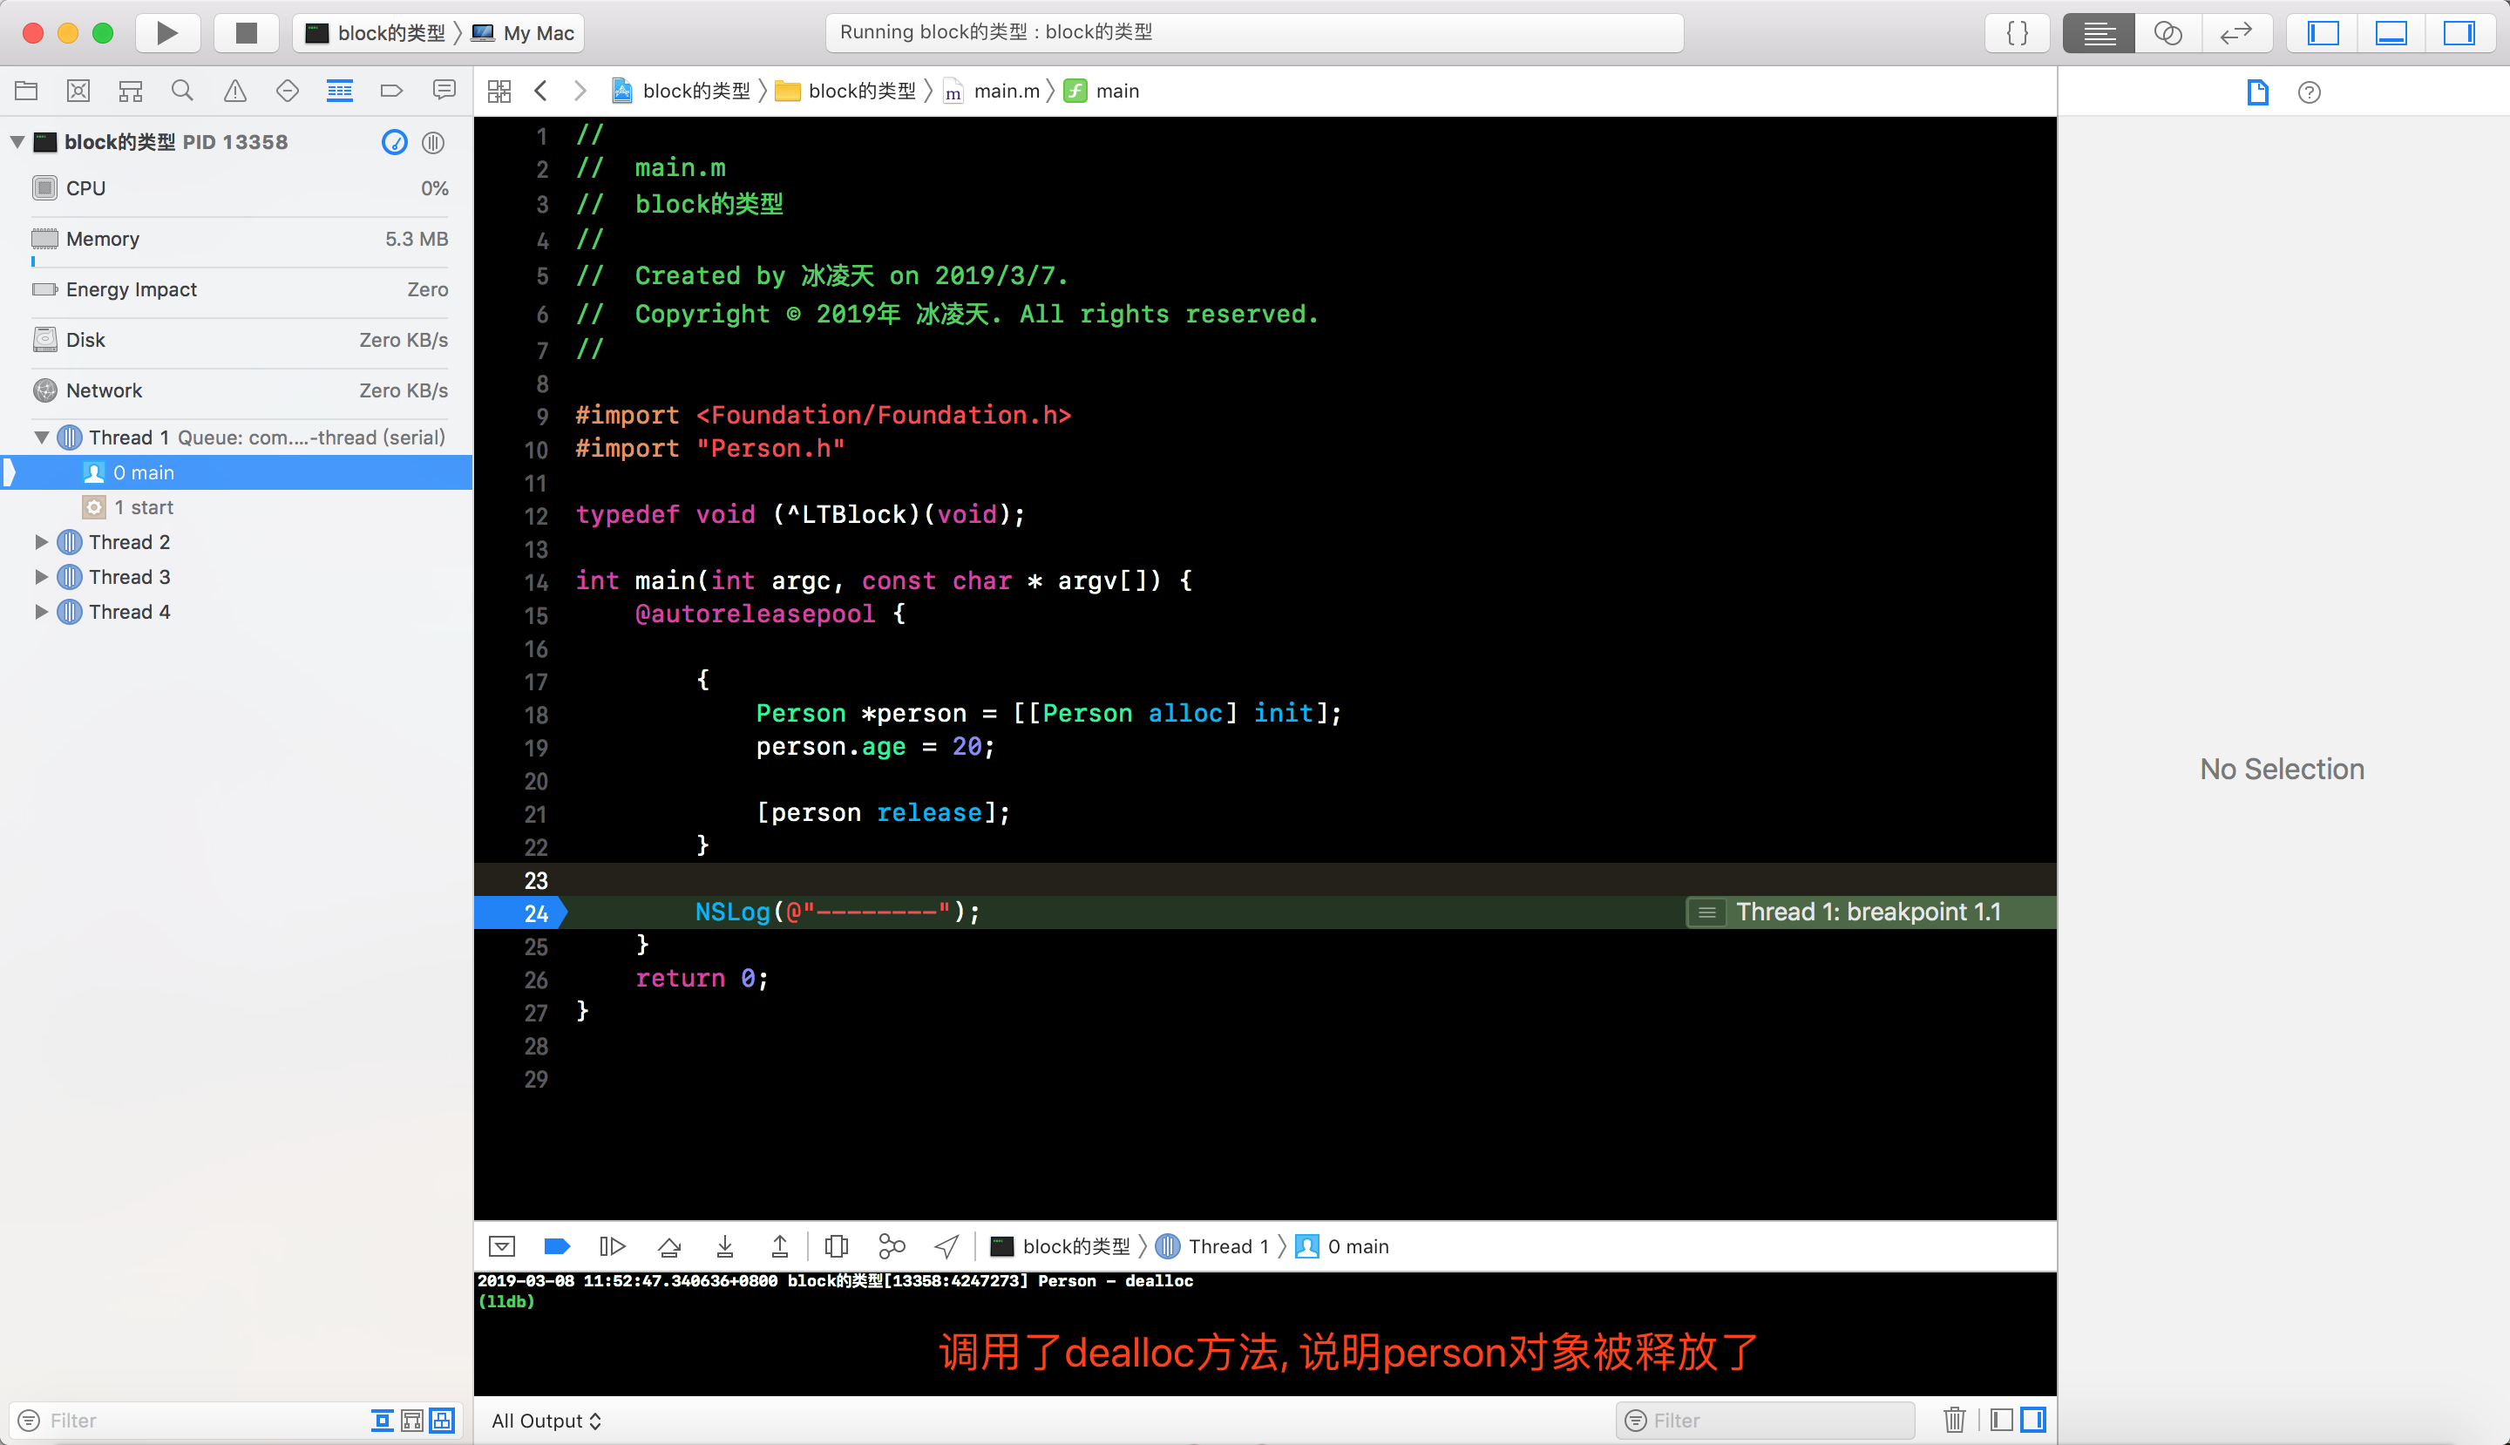Click Continue program execution icon
The height and width of the screenshot is (1445, 2510).
click(x=613, y=1246)
